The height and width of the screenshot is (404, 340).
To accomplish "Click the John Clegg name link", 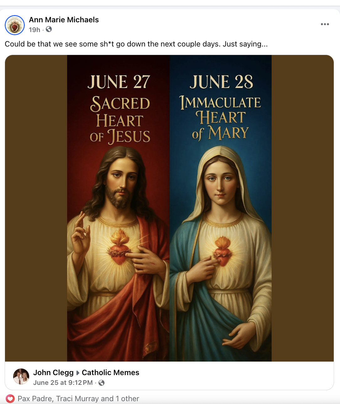I will click(53, 373).
